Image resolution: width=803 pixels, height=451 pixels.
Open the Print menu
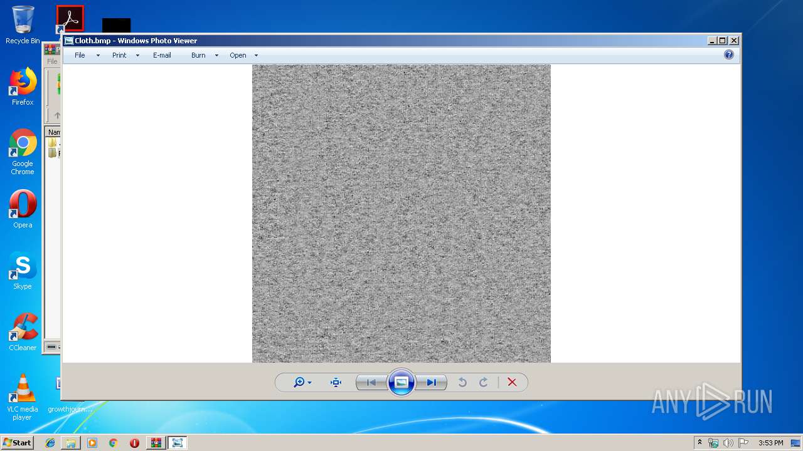tap(119, 55)
